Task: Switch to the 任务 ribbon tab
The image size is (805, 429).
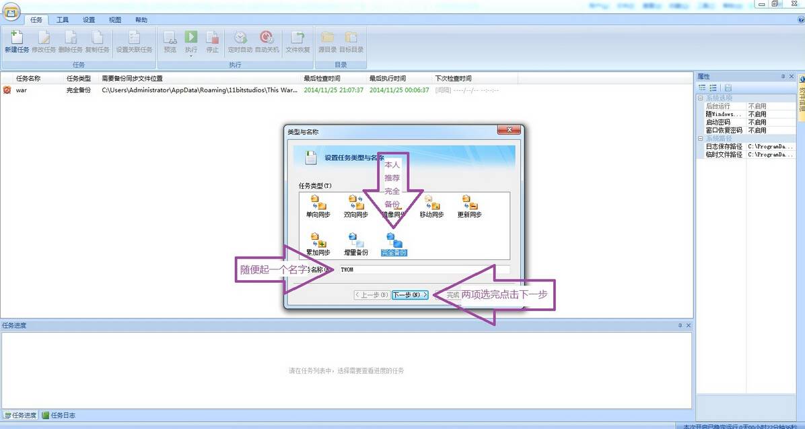Action: 36,20
